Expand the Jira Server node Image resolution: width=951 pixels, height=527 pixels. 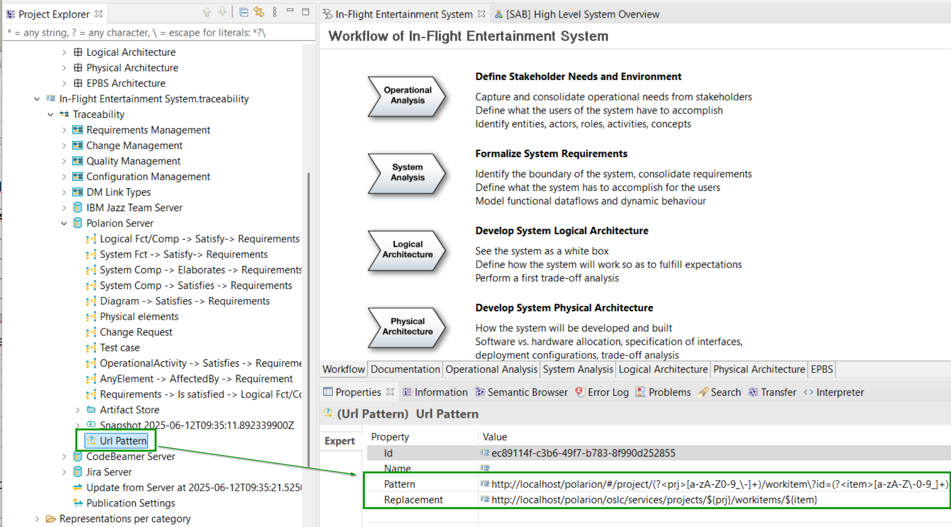(x=64, y=472)
